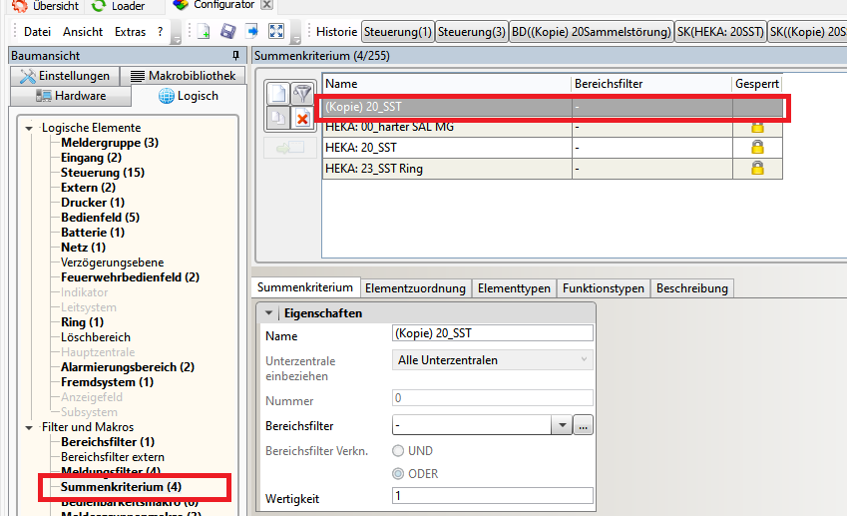Open Elementzuordnung tab
The height and width of the screenshot is (516, 847).
point(415,288)
